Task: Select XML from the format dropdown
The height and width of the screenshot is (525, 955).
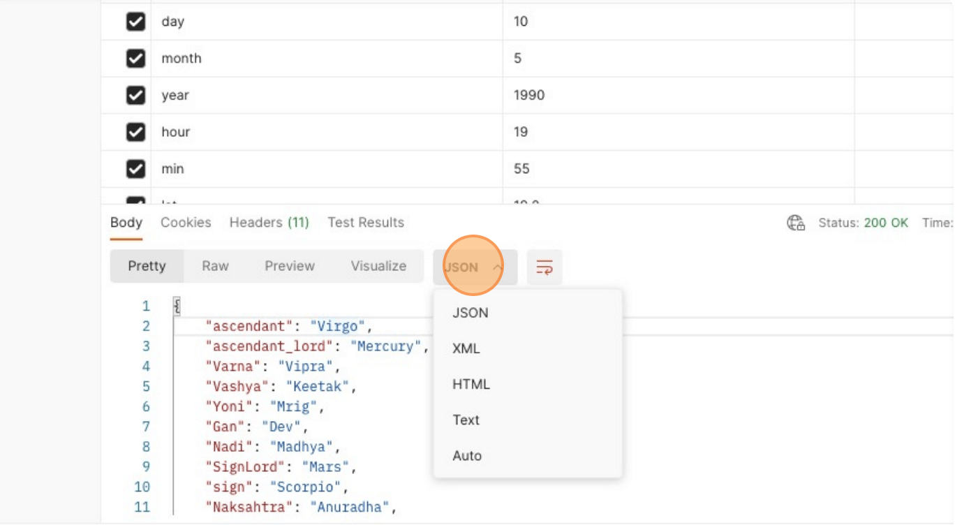Action: [466, 348]
